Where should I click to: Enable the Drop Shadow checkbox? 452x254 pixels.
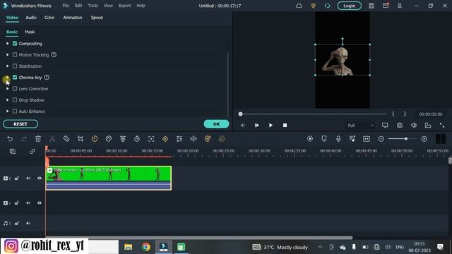pos(15,100)
